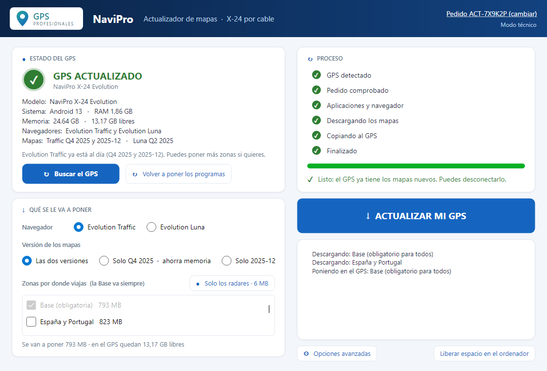Click the refresh icon next to PROCESO heading
Viewport: 547px width, 371px height.
pos(310,59)
